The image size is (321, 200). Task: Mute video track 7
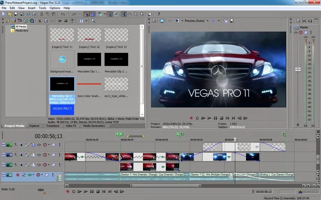(53, 145)
